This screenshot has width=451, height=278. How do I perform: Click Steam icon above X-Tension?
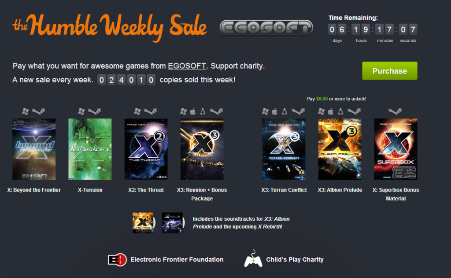tap(94, 111)
